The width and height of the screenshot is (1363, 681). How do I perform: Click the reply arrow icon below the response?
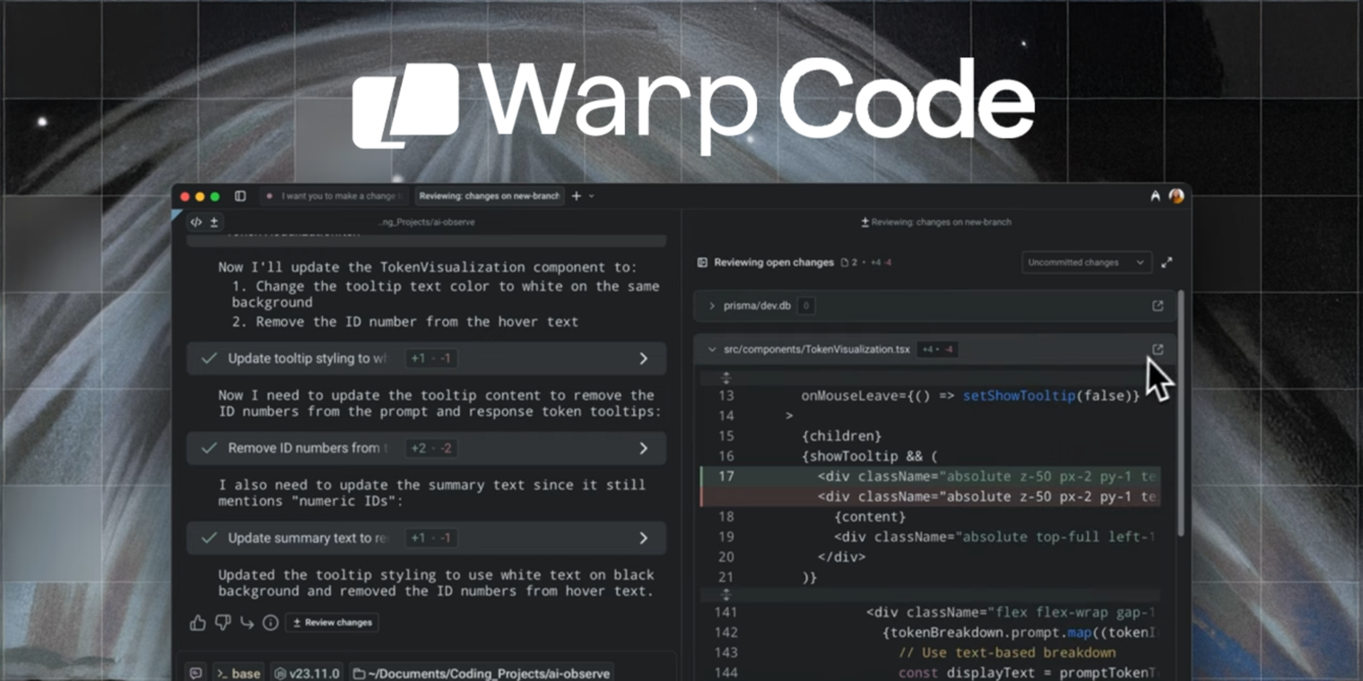[247, 622]
